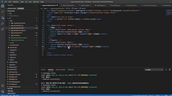Switch to app.module.ts editor tab
The image size is (172, 96).
pyautogui.click(x=85, y=5)
